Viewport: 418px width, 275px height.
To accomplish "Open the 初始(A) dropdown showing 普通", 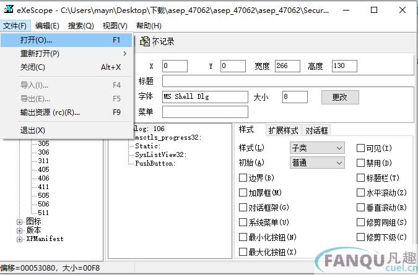I will point(316,163).
